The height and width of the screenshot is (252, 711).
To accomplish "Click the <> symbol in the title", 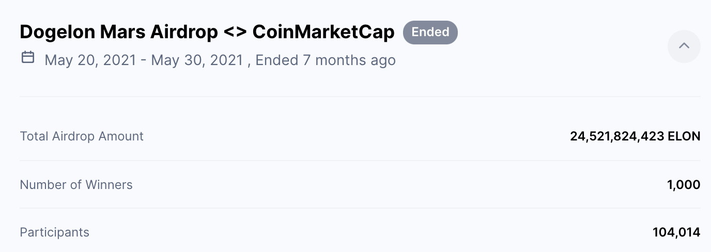I will (236, 33).
